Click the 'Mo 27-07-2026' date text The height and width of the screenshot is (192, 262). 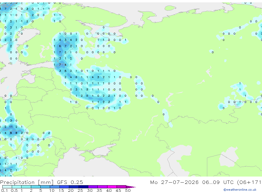coord(174,182)
